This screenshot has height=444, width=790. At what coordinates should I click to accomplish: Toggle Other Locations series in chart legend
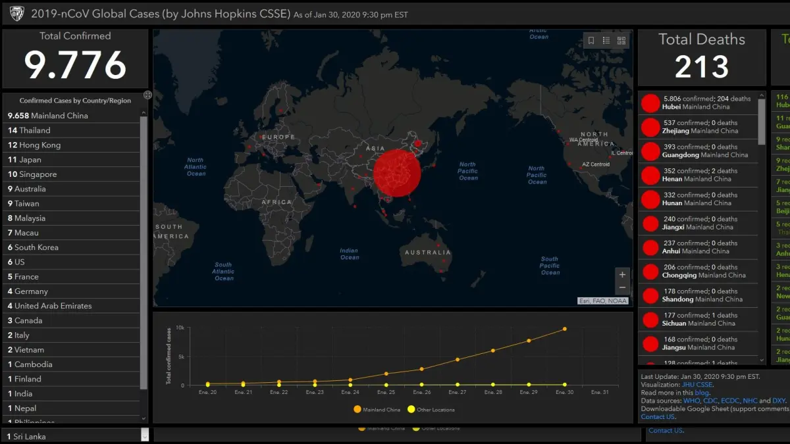pyautogui.click(x=411, y=409)
